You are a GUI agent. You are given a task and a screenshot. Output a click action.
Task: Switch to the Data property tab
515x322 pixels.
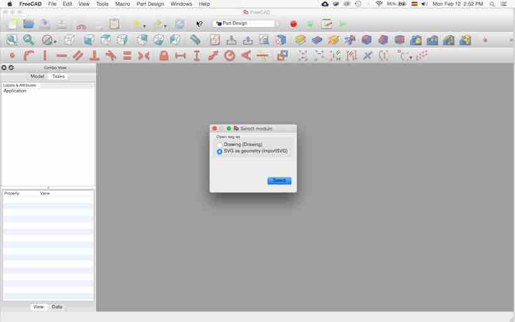coord(57,306)
